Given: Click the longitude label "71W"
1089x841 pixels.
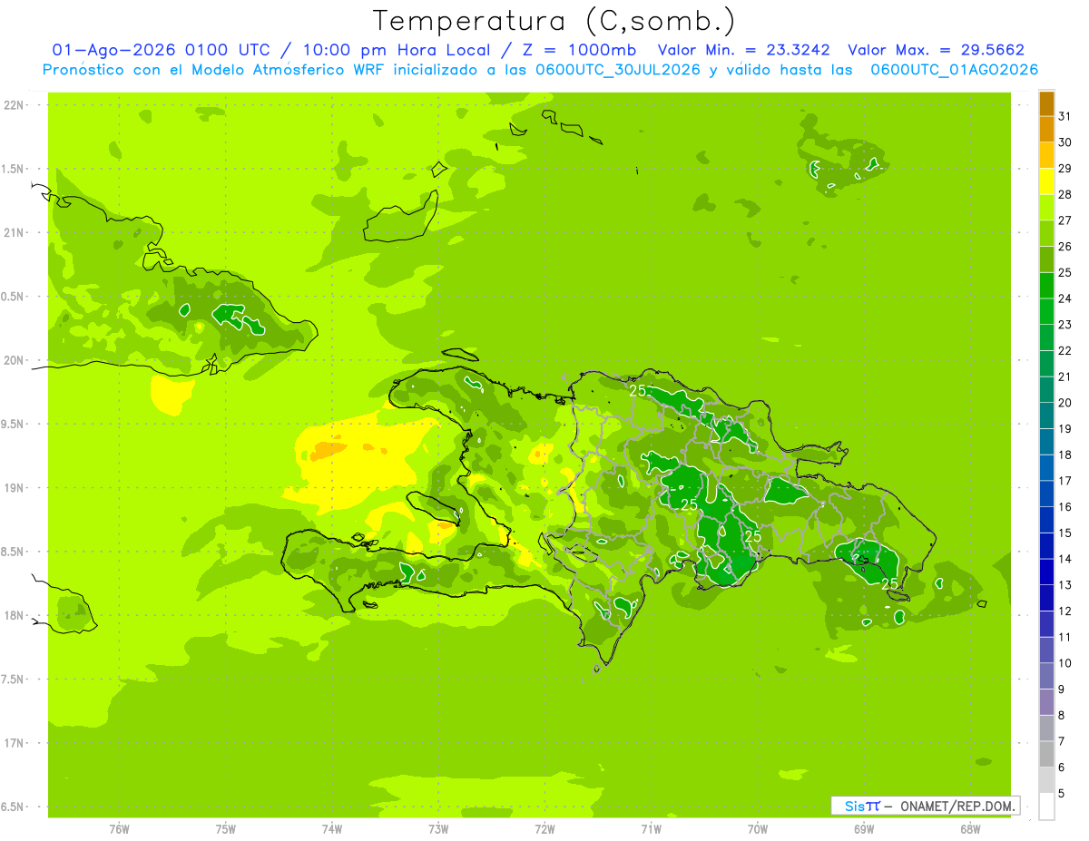Looking at the screenshot, I should (x=651, y=829).
